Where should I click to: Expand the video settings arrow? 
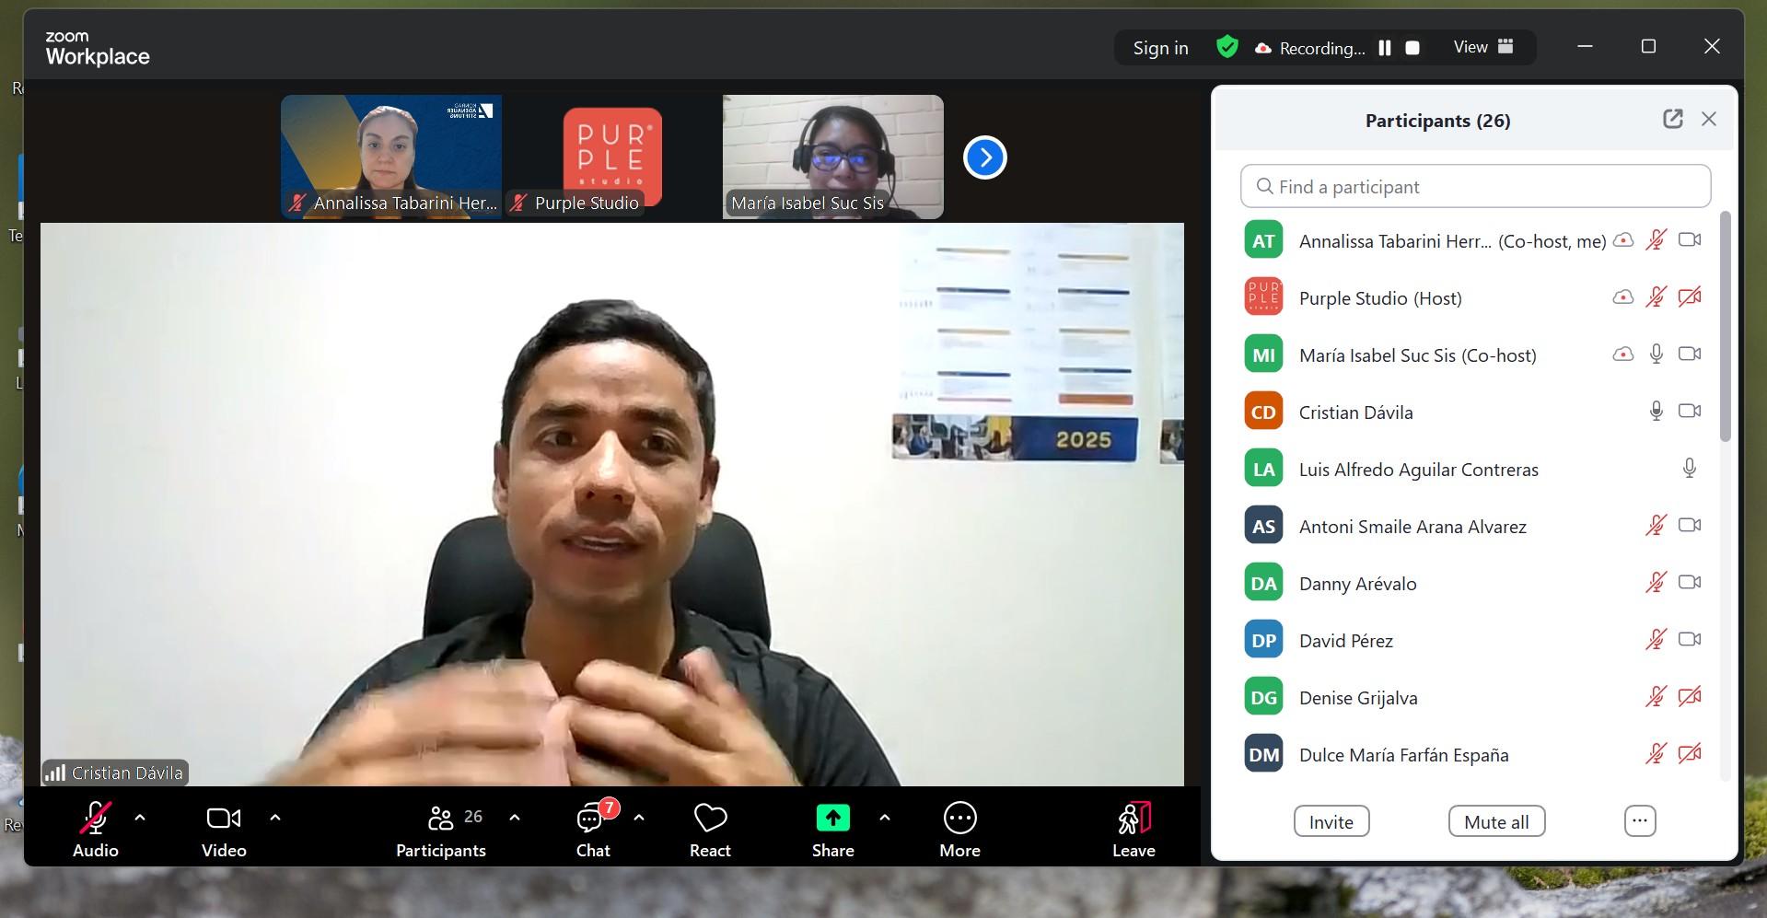point(275,818)
